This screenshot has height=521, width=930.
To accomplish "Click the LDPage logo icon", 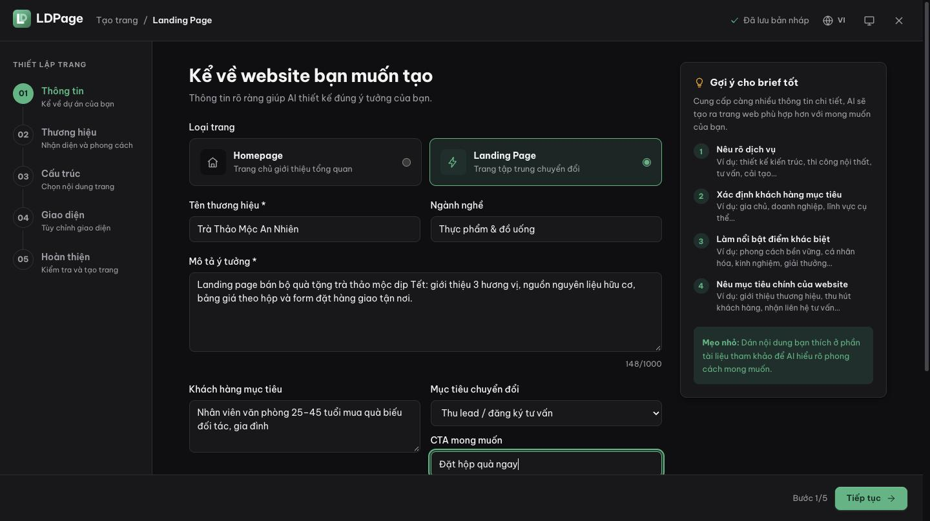I will click(22, 19).
